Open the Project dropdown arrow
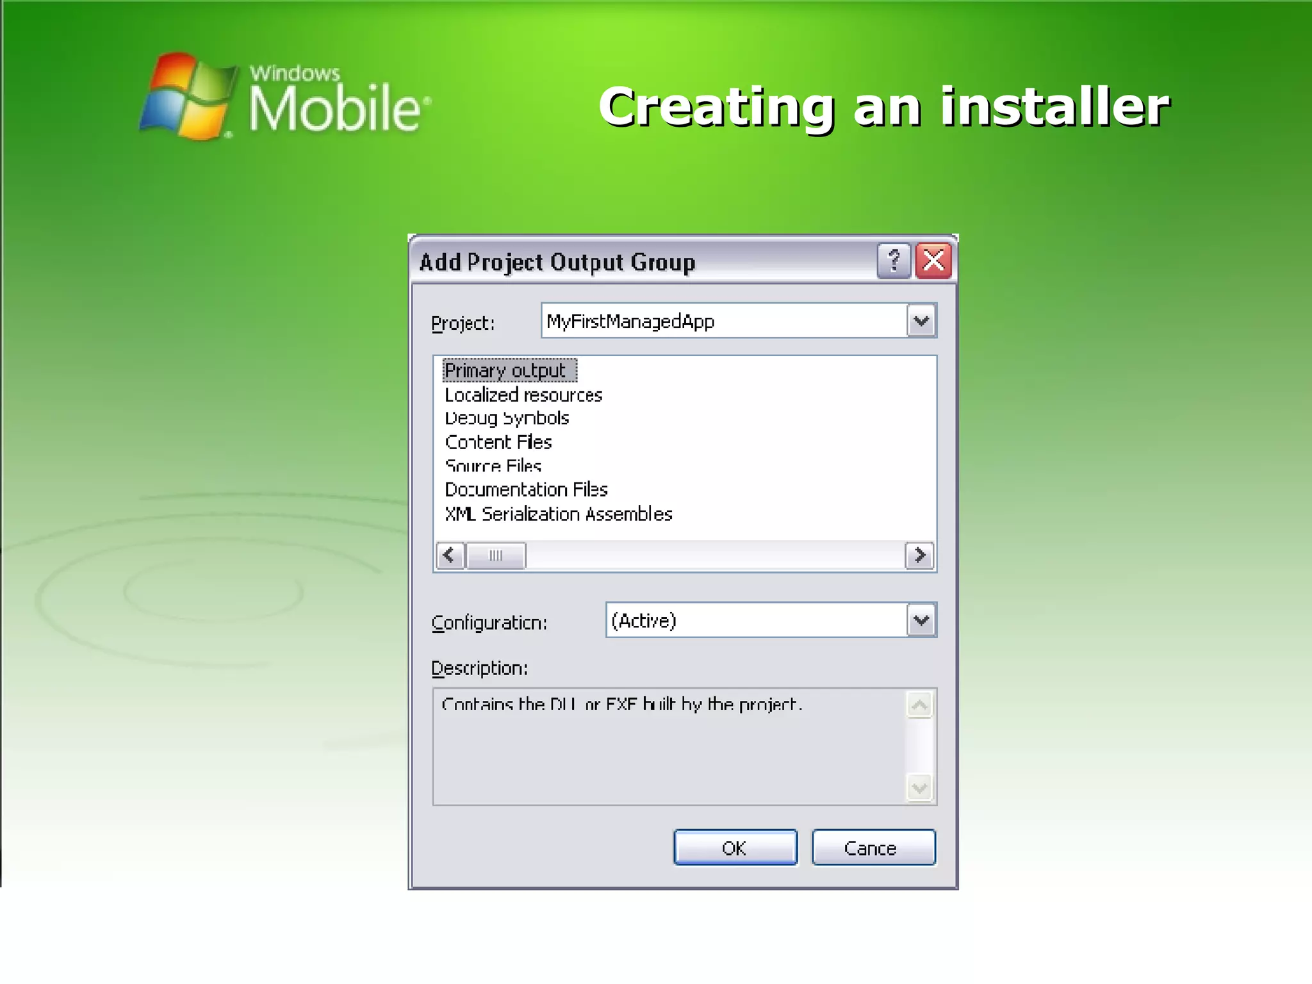 [x=921, y=321]
